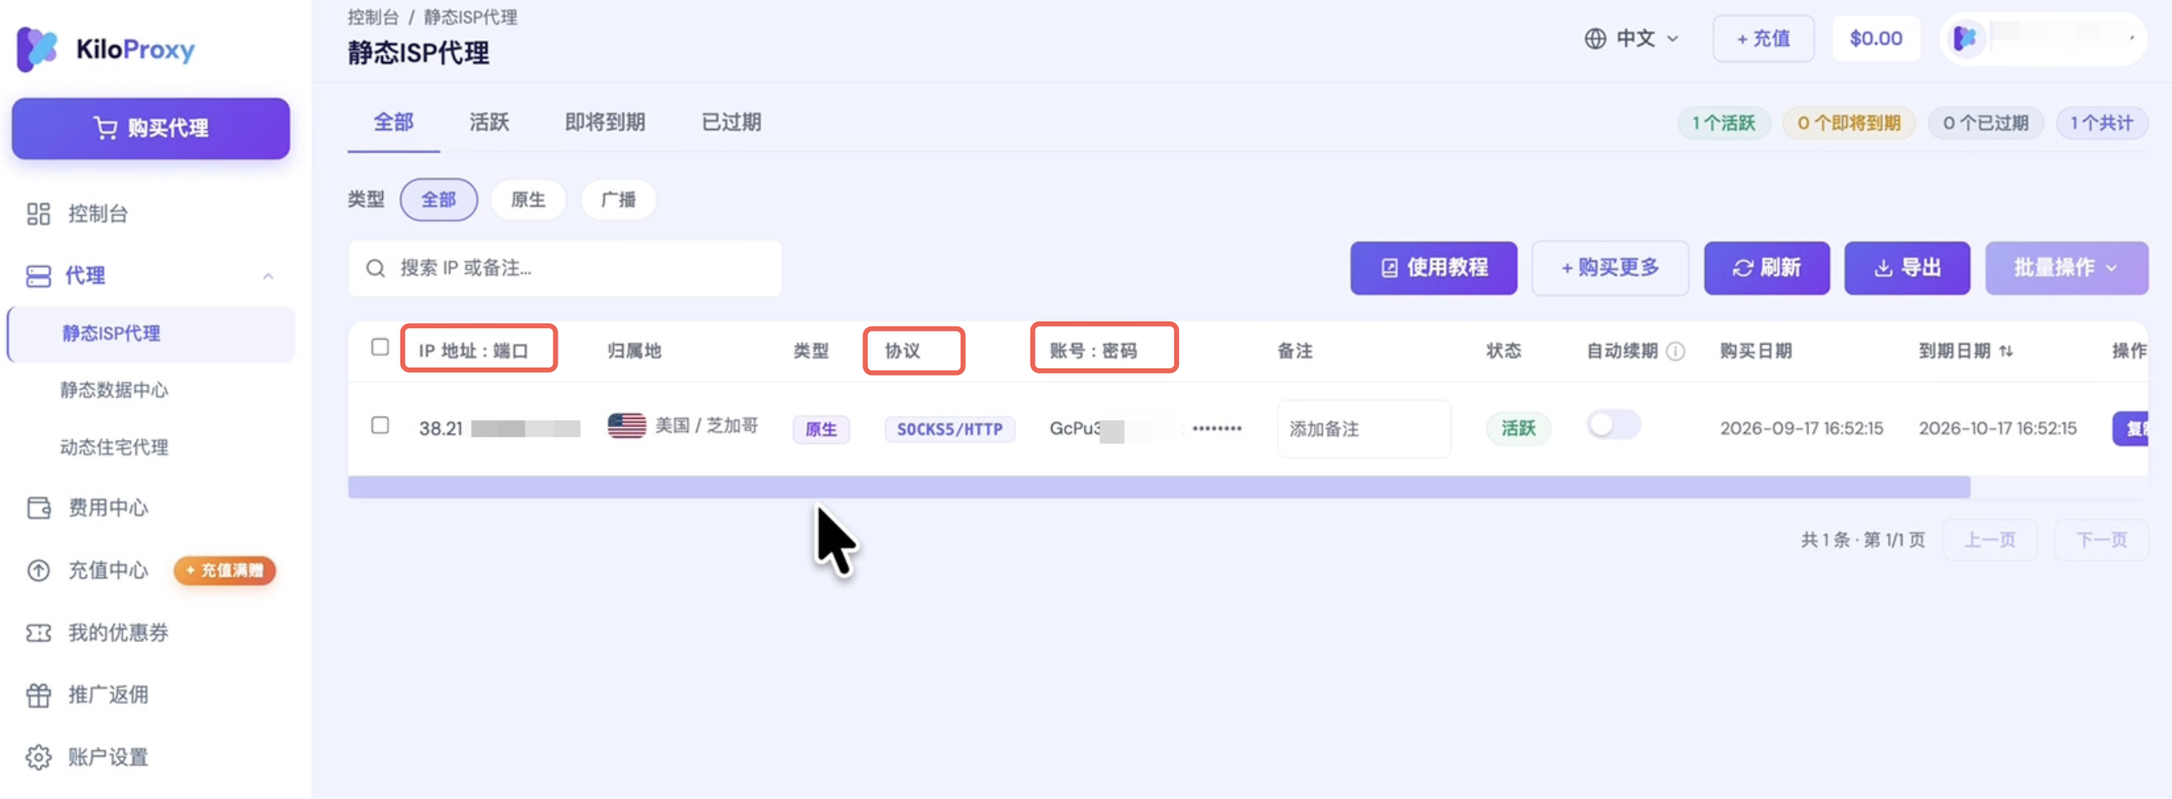Image resolution: width=2172 pixels, height=799 pixels.
Task: Click the 0个即将到期 status badge
Action: [1849, 123]
